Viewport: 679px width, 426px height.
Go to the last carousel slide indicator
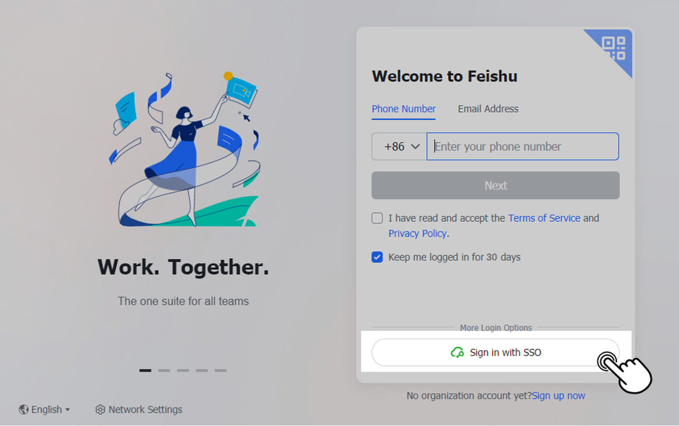click(x=221, y=370)
